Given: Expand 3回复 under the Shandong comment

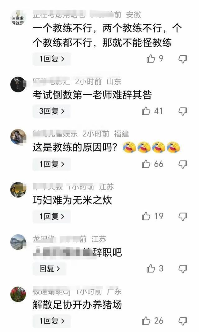Looking at the screenshot, I should [x=52, y=111].
